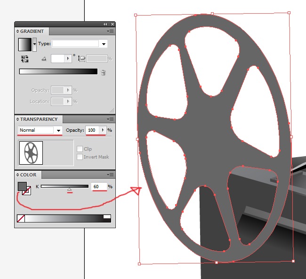
Task: Collapse the panel dock with double arrows
Action: 105,24
